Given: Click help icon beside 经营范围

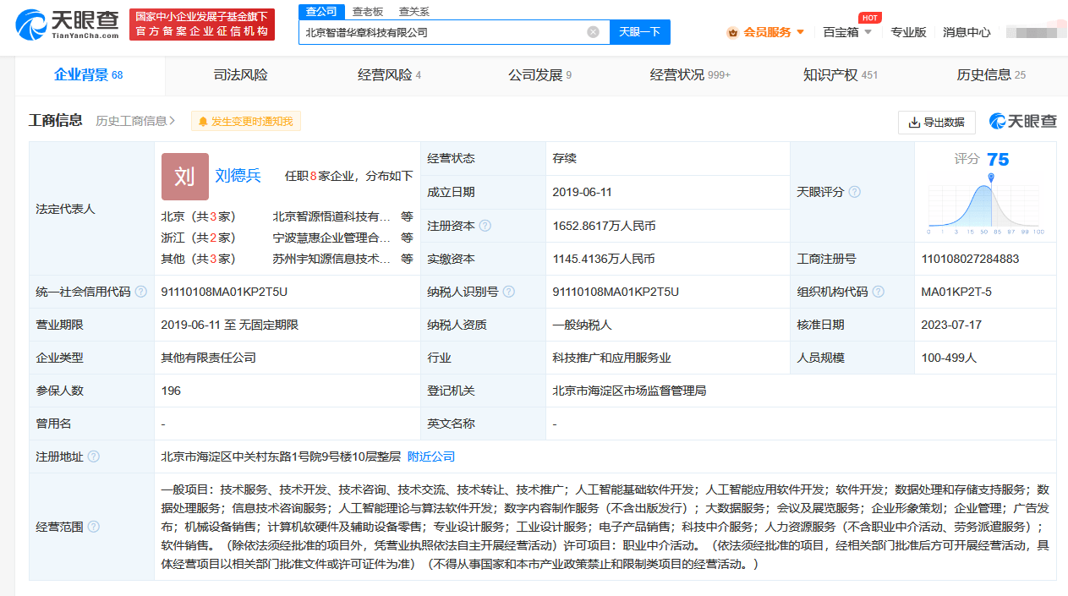Looking at the screenshot, I should pos(93,527).
